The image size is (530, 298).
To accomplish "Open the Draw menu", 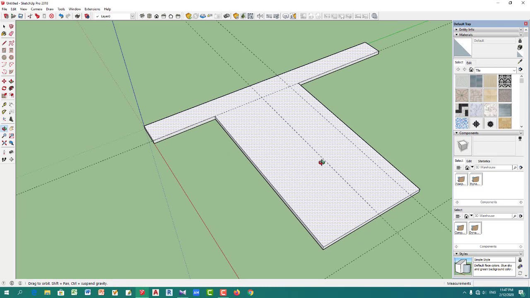I will 50,9.
